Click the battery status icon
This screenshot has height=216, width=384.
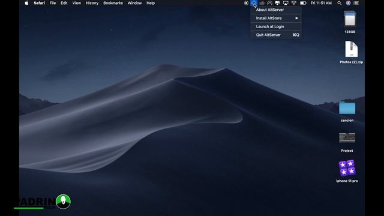point(303,3)
